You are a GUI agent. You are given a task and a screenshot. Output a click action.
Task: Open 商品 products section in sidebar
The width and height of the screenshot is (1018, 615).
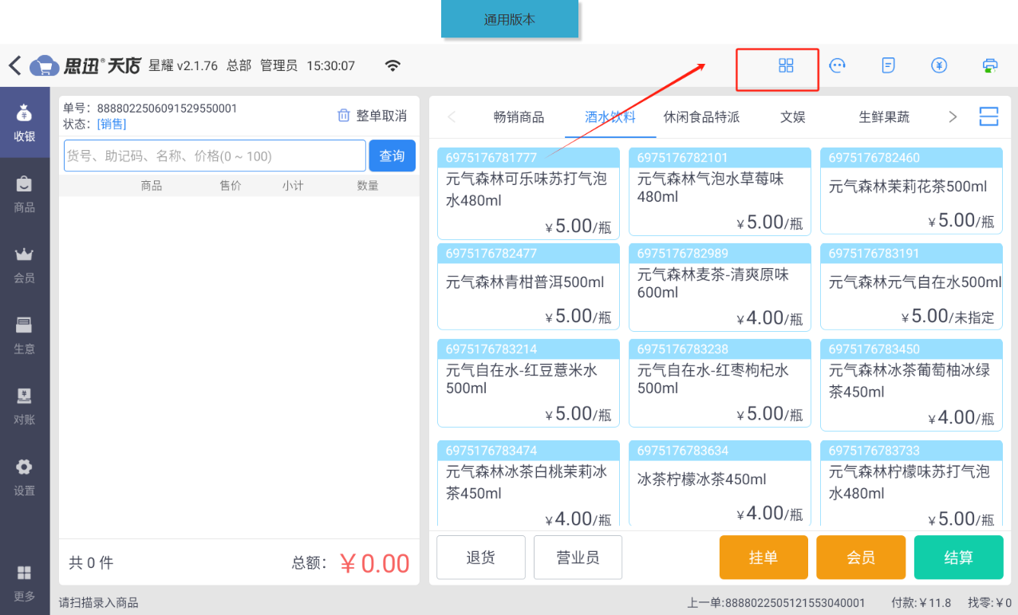[x=25, y=194]
